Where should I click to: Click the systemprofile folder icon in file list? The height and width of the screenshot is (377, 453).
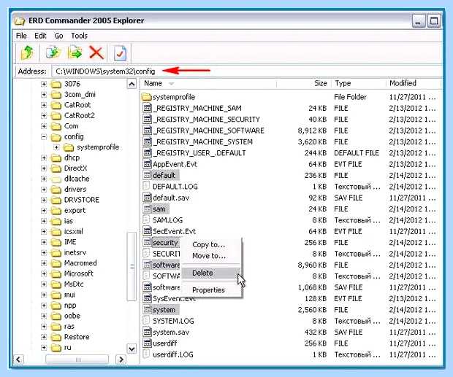click(x=147, y=97)
